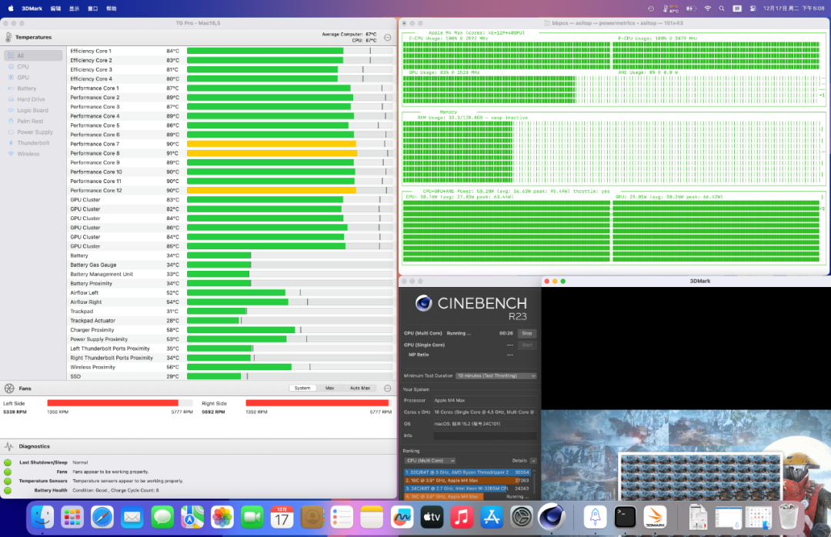Open the App Store from the Dock
The height and width of the screenshot is (537, 831).
coord(491,517)
